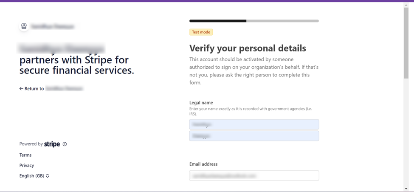Click the scrollbar down arrow

(x=406, y=189)
